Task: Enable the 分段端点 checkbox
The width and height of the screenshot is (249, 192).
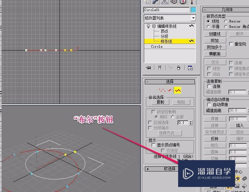Action: pos(150,128)
